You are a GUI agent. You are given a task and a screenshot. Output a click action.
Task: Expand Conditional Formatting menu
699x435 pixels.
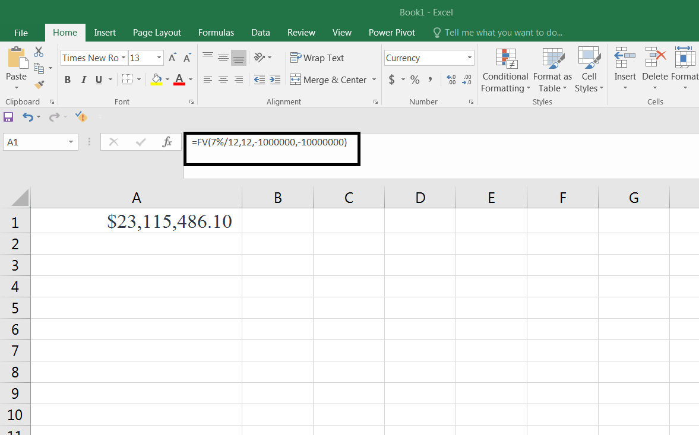[505, 70]
